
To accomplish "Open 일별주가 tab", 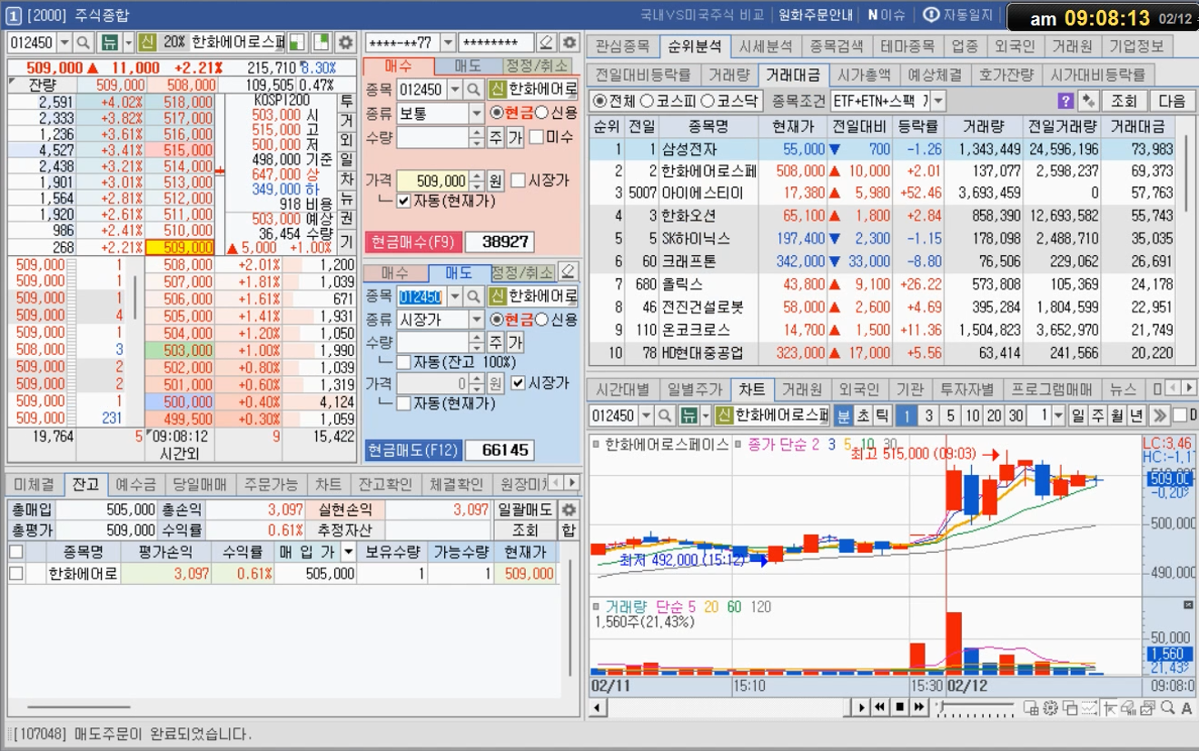I will click(x=694, y=390).
